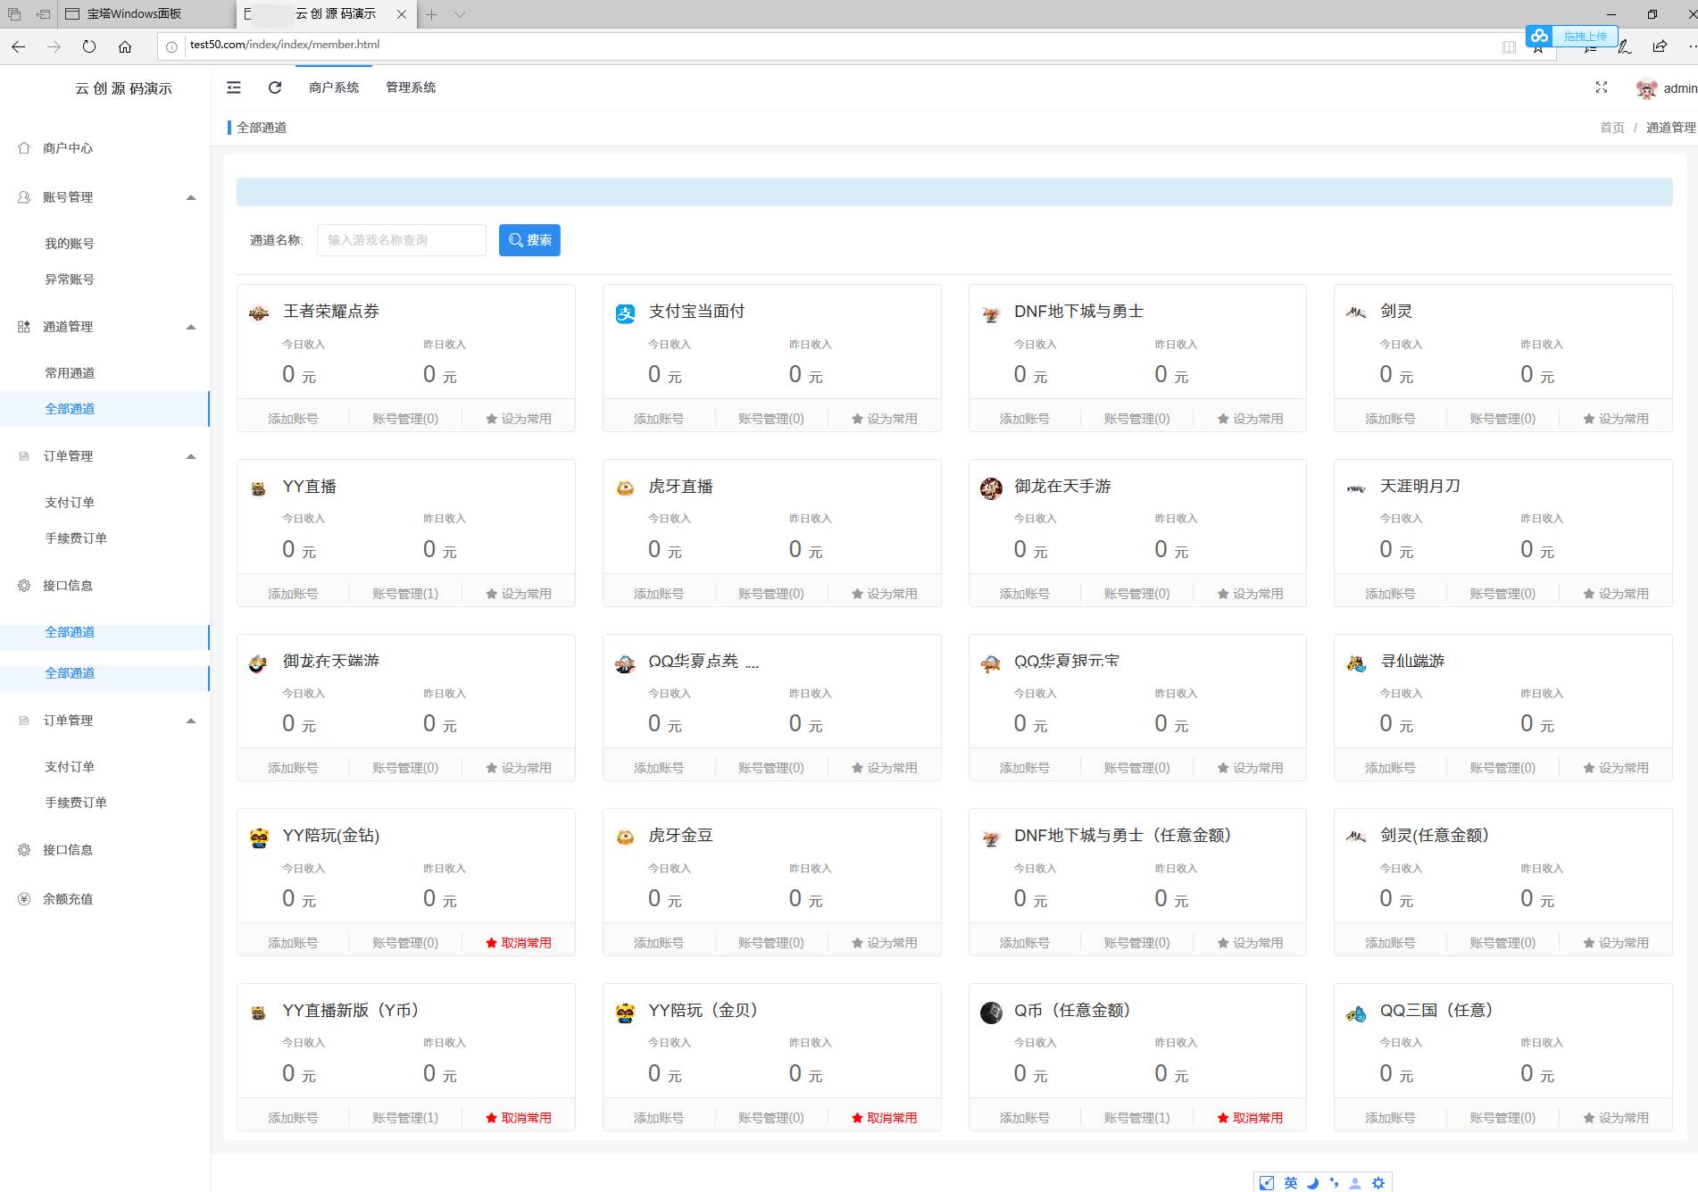
Task: Click browser reload icon
Action: click(x=88, y=46)
